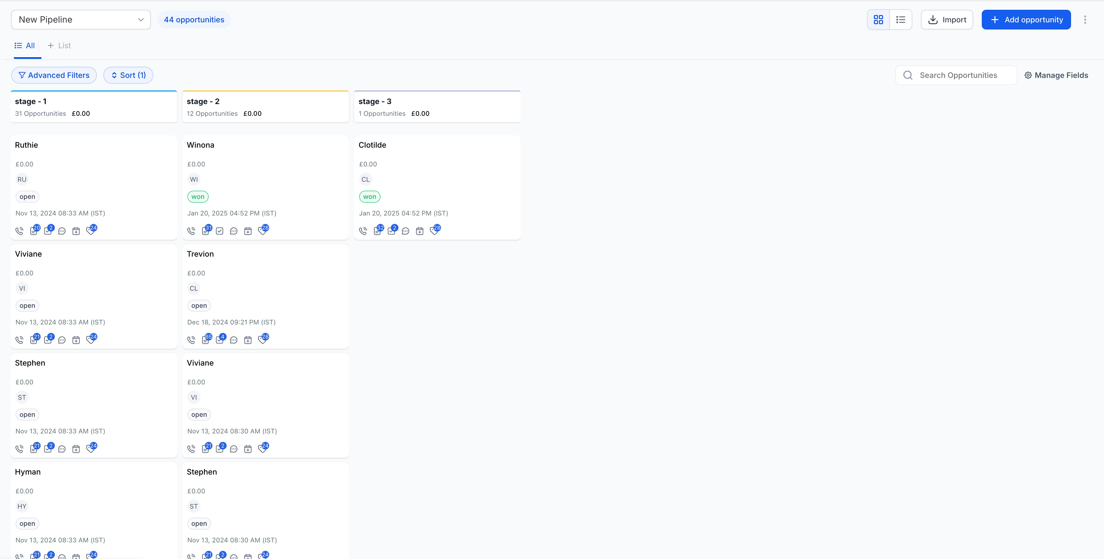Open the Sort (1) options
The height and width of the screenshot is (559, 1104).
point(128,75)
